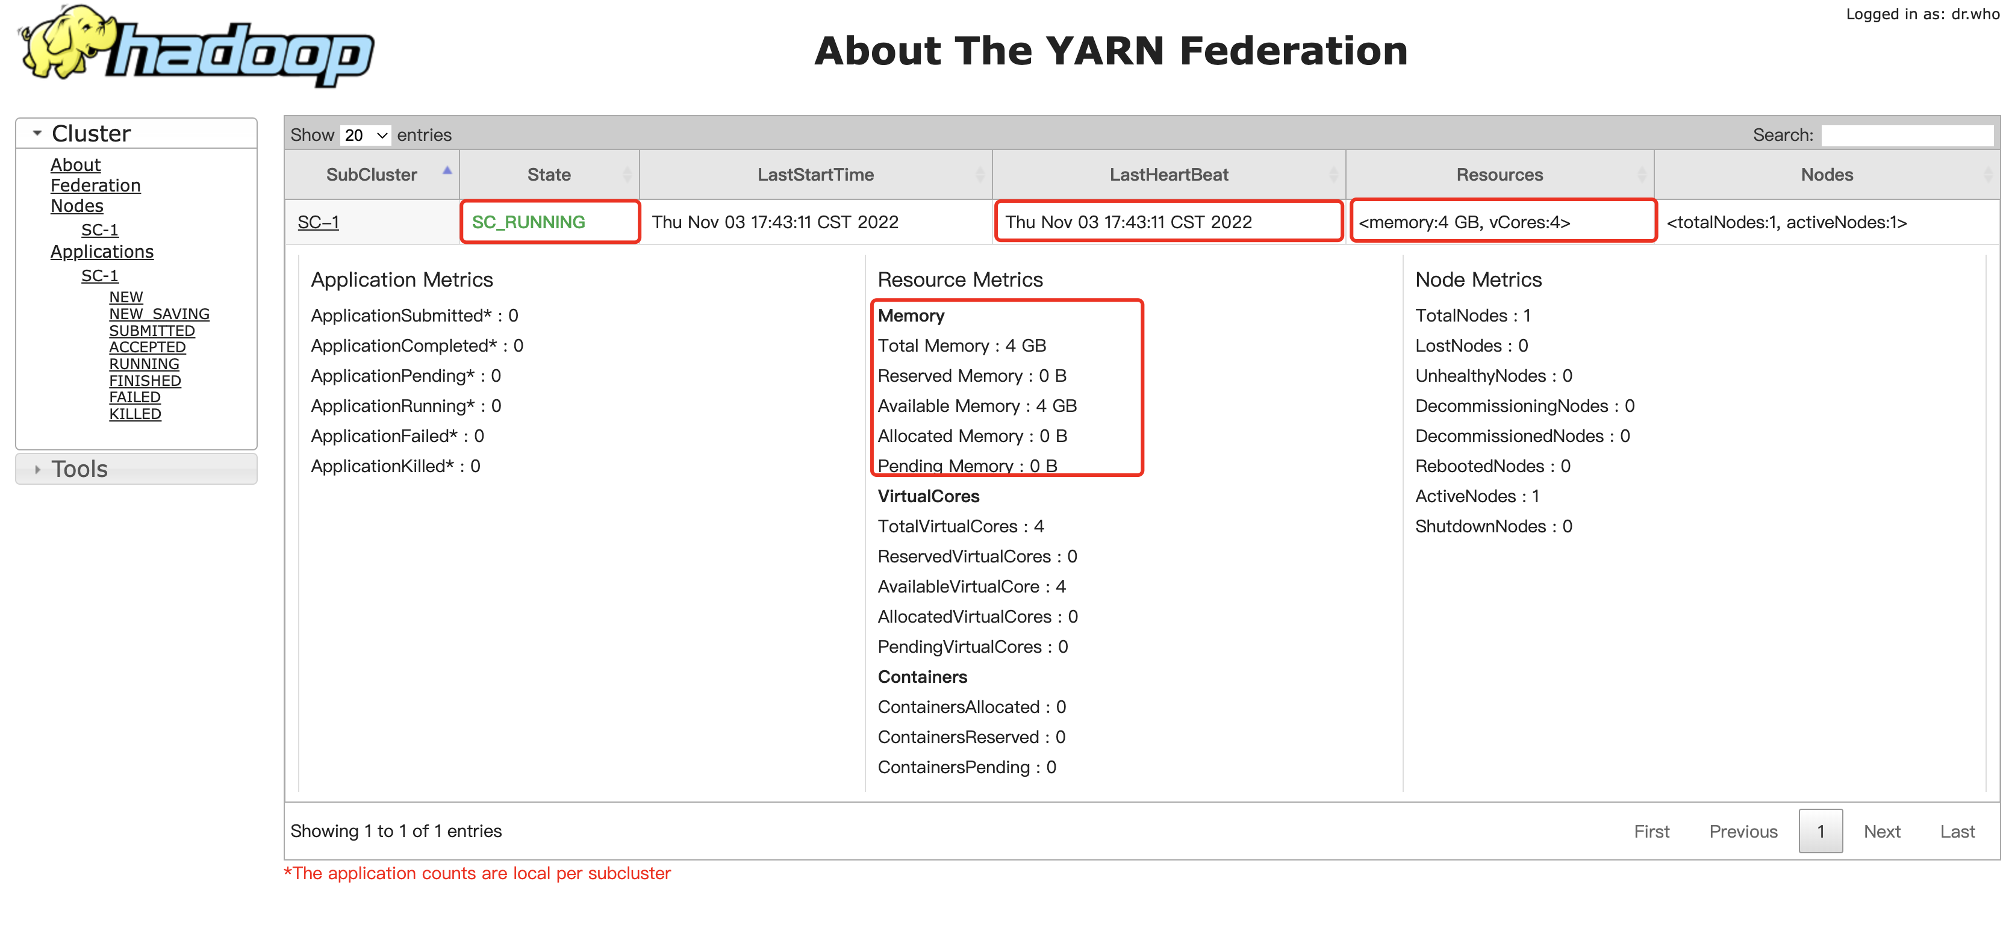Sort by Nodes column header
This screenshot has width=2009, height=943.
[1826, 175]
